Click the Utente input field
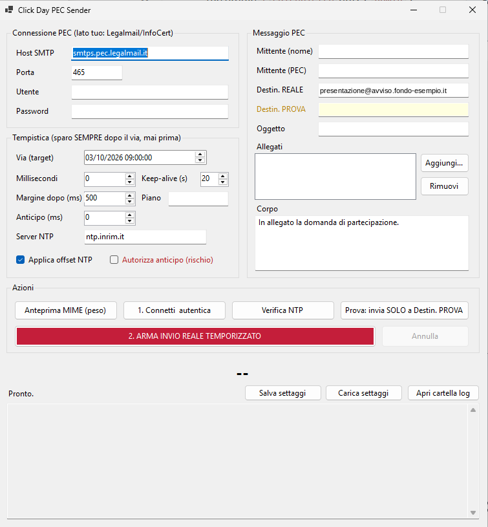 [x=150, y=92]
